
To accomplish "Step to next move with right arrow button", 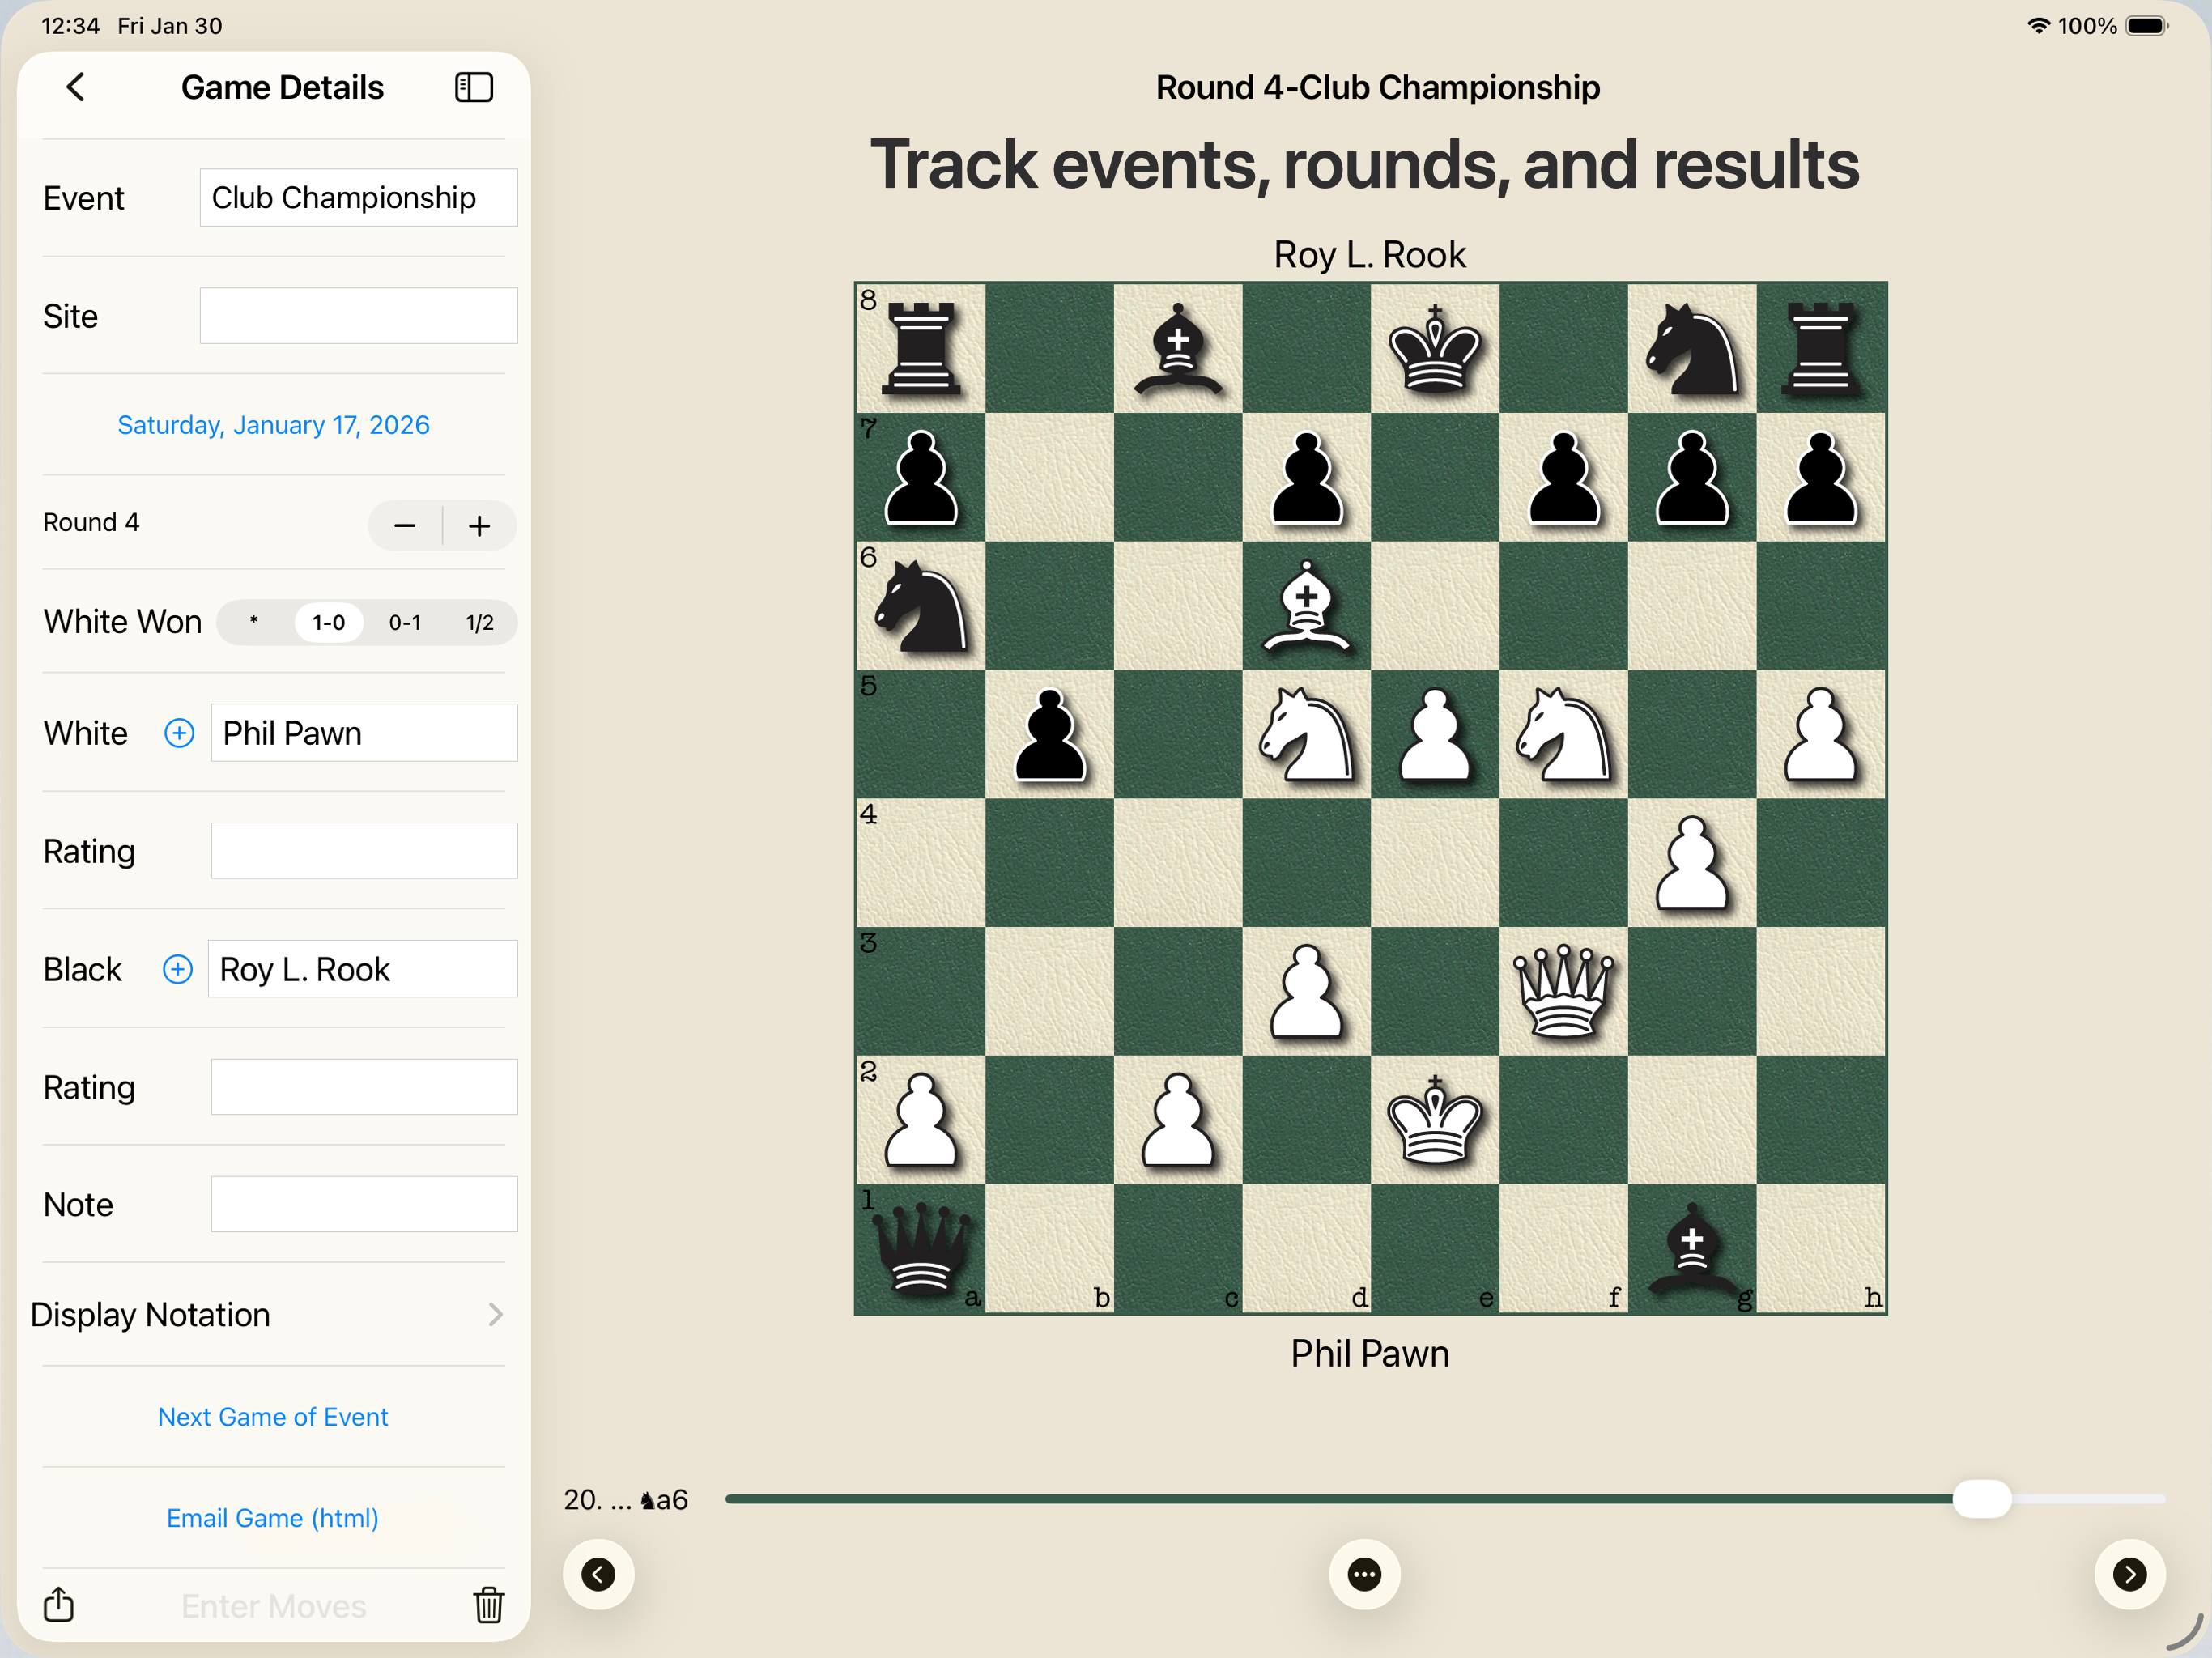I will pos(2130,1574).
